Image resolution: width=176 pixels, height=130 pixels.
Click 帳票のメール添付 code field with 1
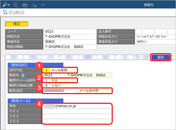tap(46, 80)
